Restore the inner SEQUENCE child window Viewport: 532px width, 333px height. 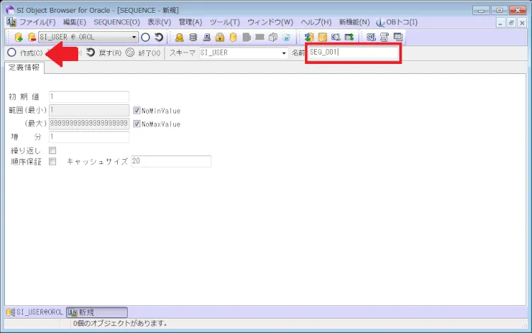coord(511,23)
